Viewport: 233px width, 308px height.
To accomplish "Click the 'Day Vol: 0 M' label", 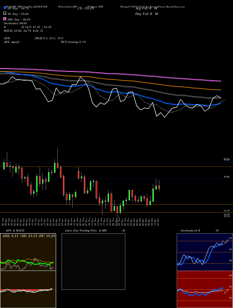I will point(146,14).
